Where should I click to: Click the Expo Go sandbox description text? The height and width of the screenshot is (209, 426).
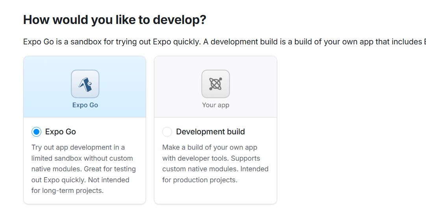(84, 169)
